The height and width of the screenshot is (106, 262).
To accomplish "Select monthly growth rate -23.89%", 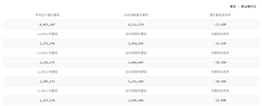I will click(220, 100).
